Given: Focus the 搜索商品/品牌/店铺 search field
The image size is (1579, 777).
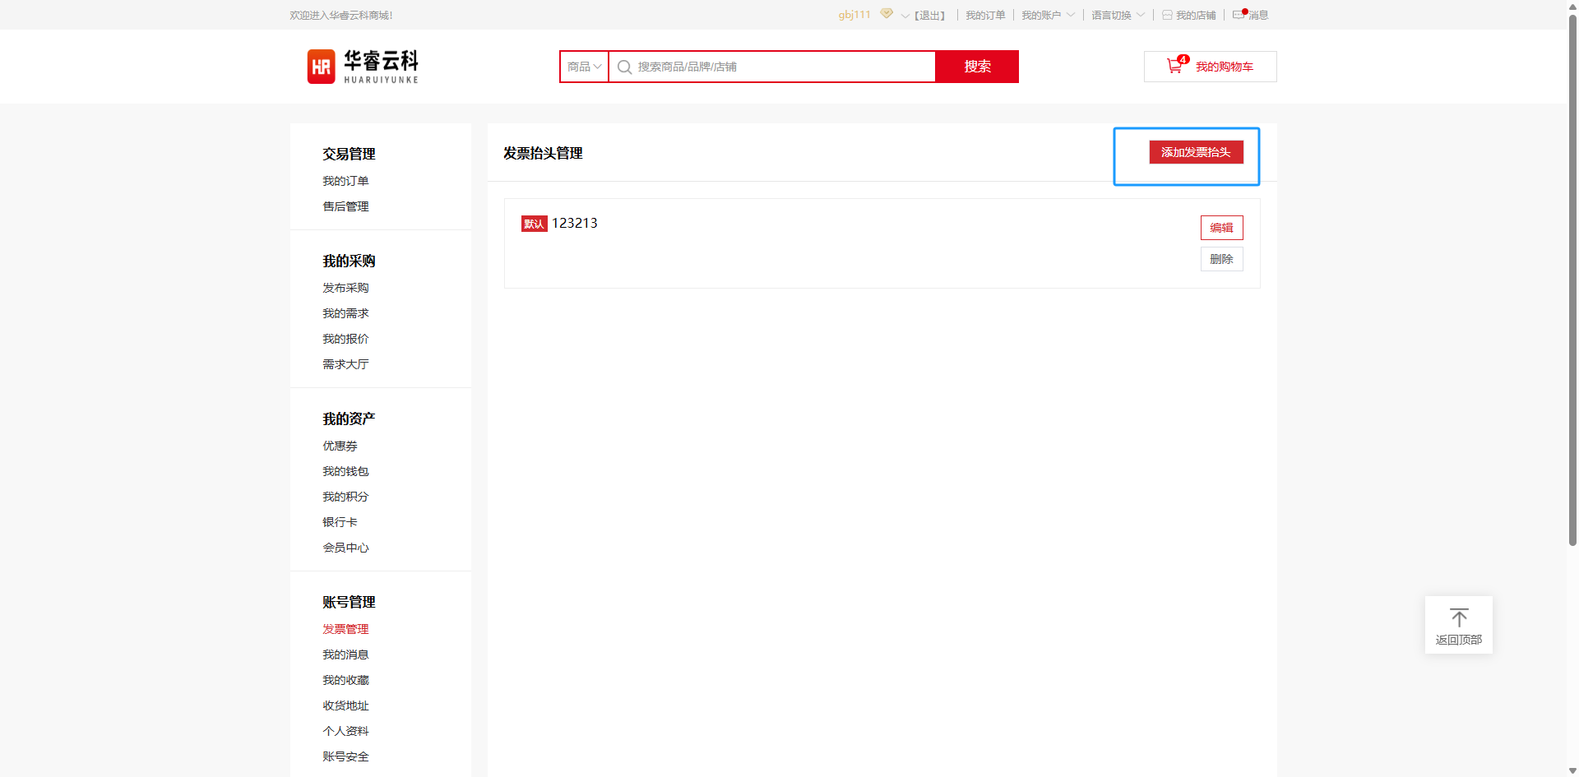Looking at the screenshot, I should (781, 67).
